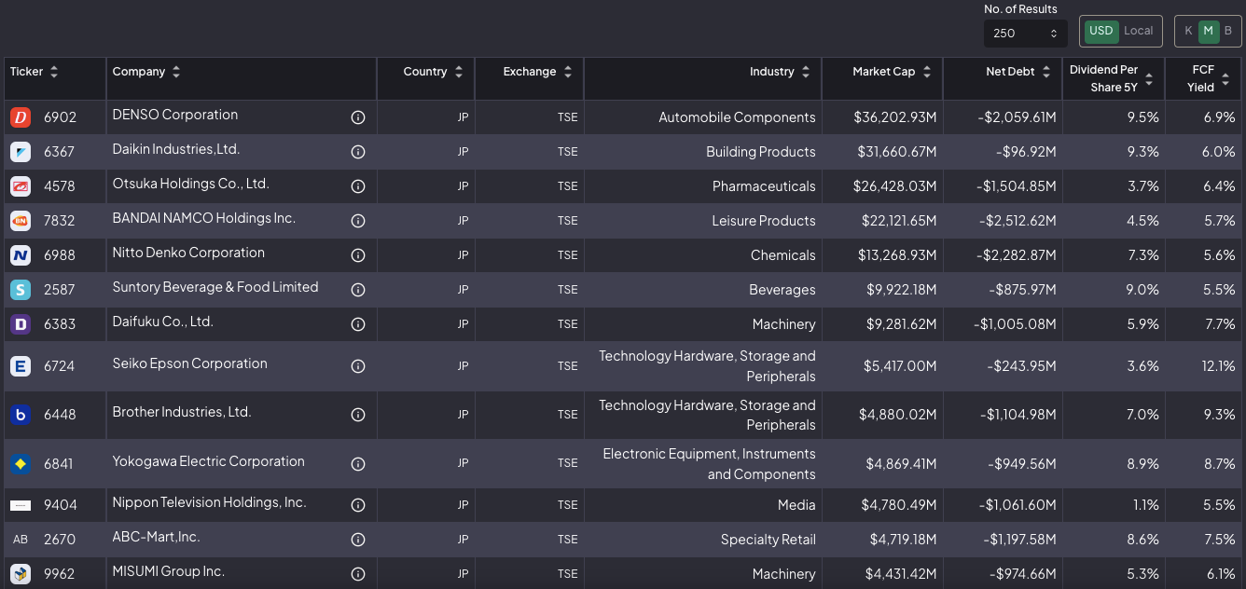Open DENSO Corporation company link

click(x=175, y=115)
